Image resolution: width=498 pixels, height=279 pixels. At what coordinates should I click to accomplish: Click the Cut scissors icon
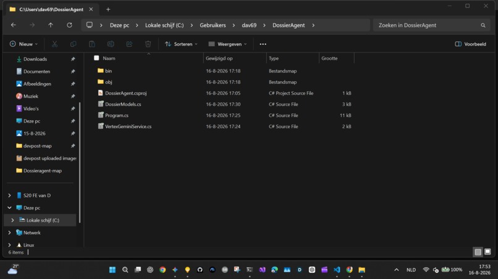coord(54,44)
